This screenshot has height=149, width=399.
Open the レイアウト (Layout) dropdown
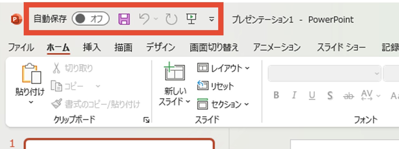click(x=224, y=68)
